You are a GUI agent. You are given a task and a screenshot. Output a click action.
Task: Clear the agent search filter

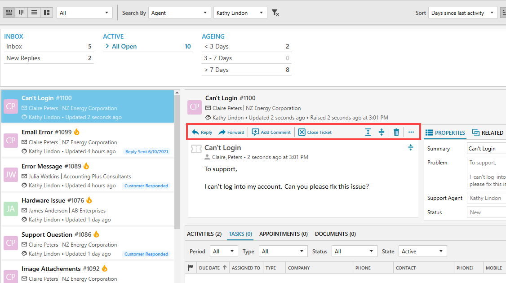click(x=275, y=13)
